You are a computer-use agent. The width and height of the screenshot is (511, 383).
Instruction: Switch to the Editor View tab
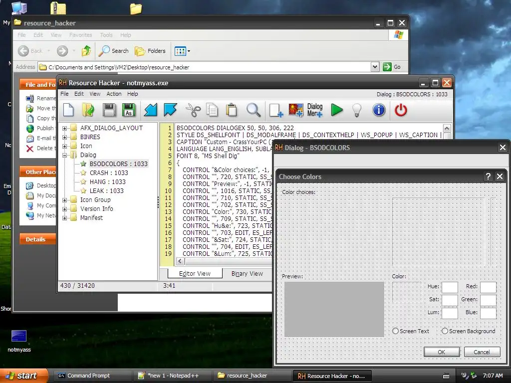coord(195,274)
